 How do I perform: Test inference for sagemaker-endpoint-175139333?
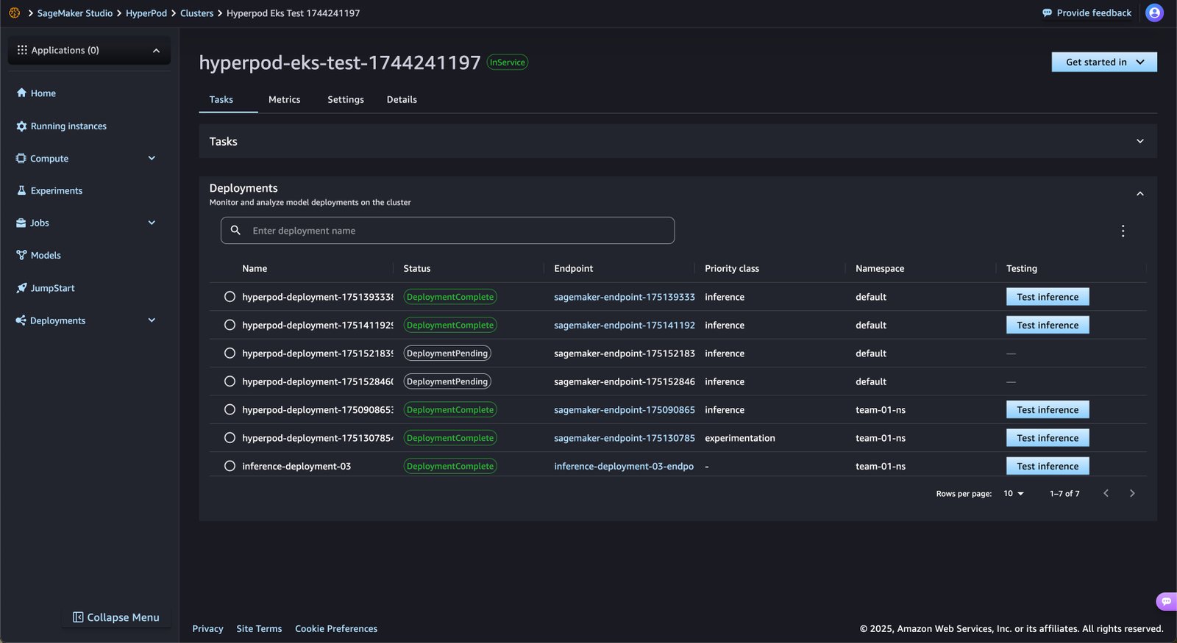(x=1048, y=297)
